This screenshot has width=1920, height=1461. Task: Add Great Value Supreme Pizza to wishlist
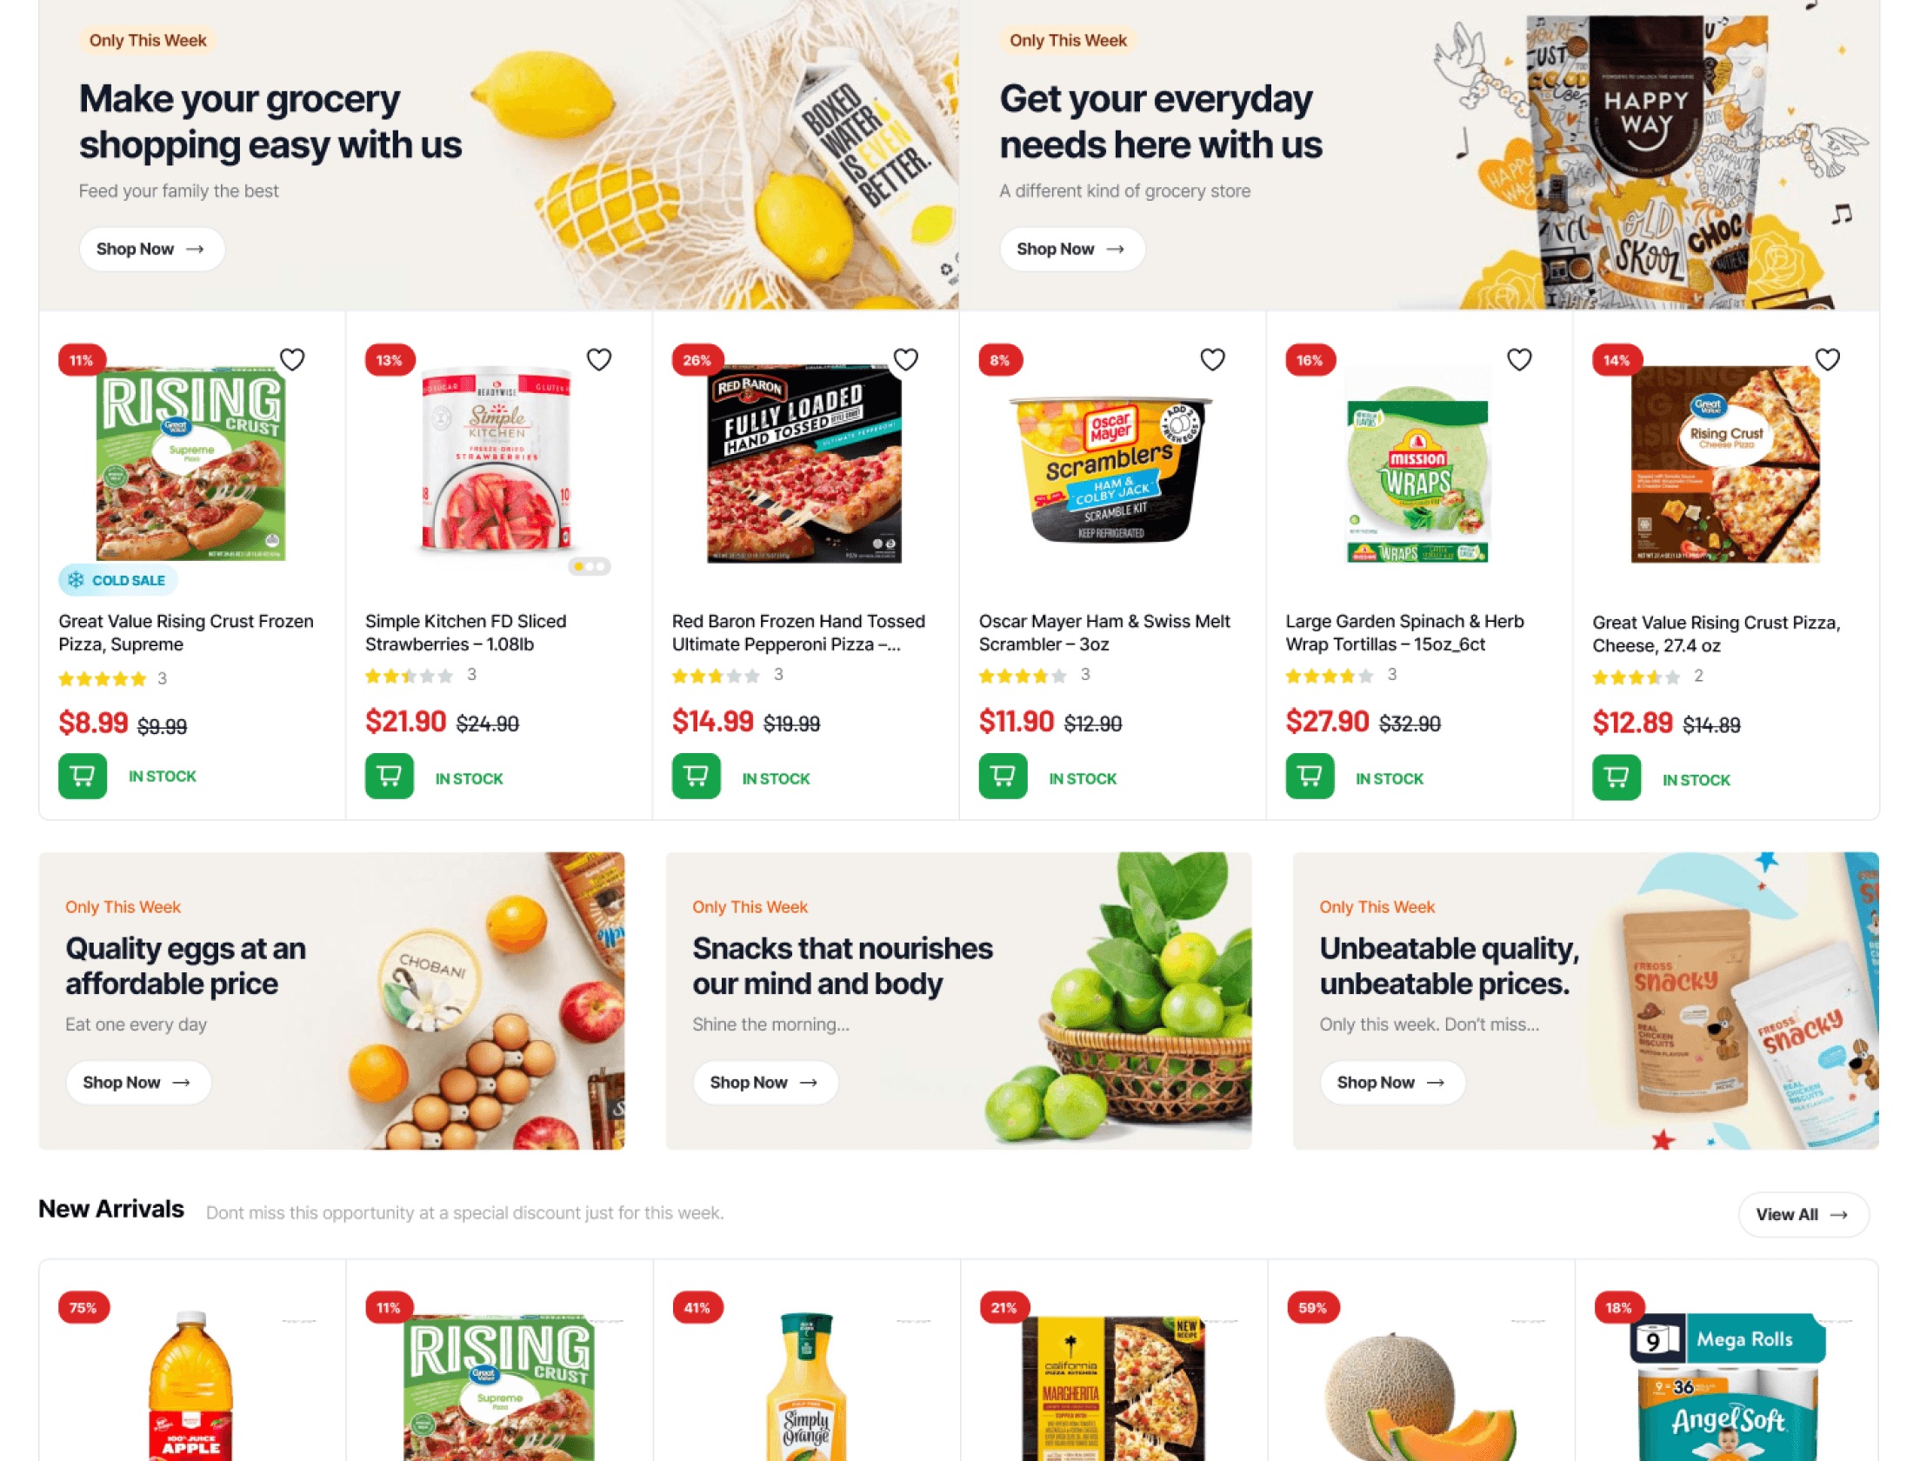[292, 359]
